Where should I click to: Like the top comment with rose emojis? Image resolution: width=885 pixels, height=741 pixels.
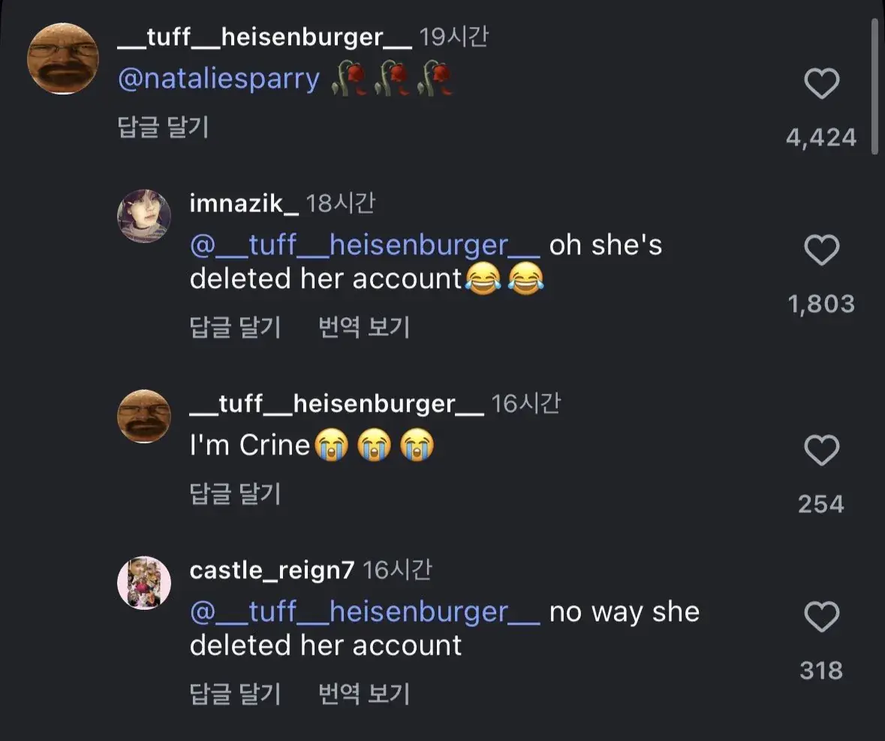pos(821,84)
